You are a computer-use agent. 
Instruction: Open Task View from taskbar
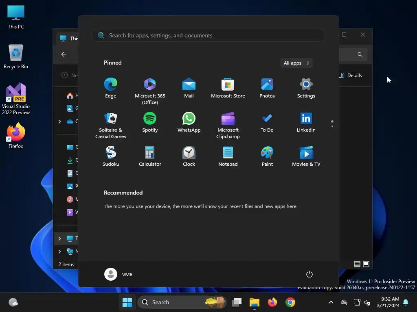pos(237,302)
